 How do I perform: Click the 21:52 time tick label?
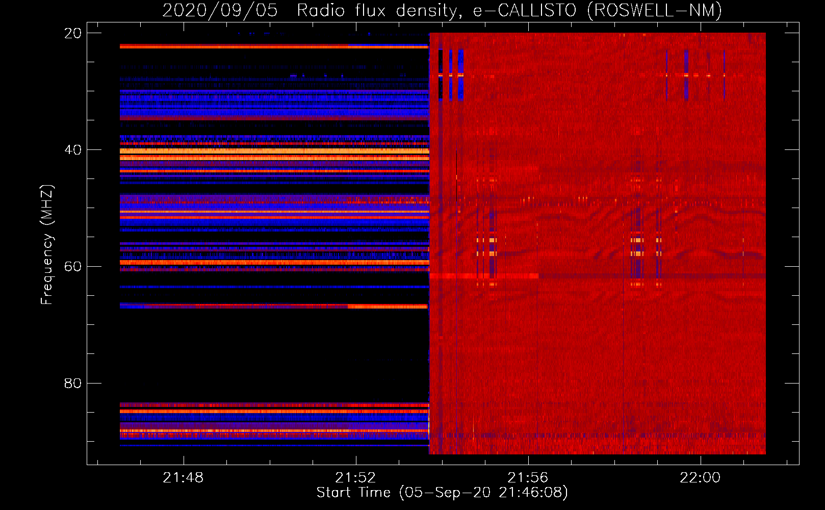point(355,477)
